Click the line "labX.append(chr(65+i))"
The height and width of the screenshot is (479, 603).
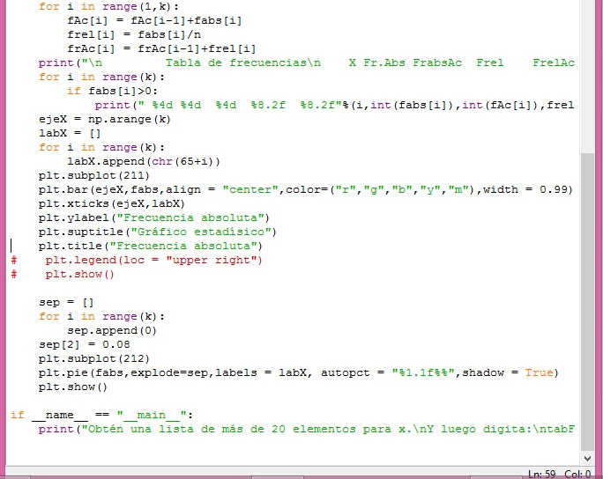144,161
